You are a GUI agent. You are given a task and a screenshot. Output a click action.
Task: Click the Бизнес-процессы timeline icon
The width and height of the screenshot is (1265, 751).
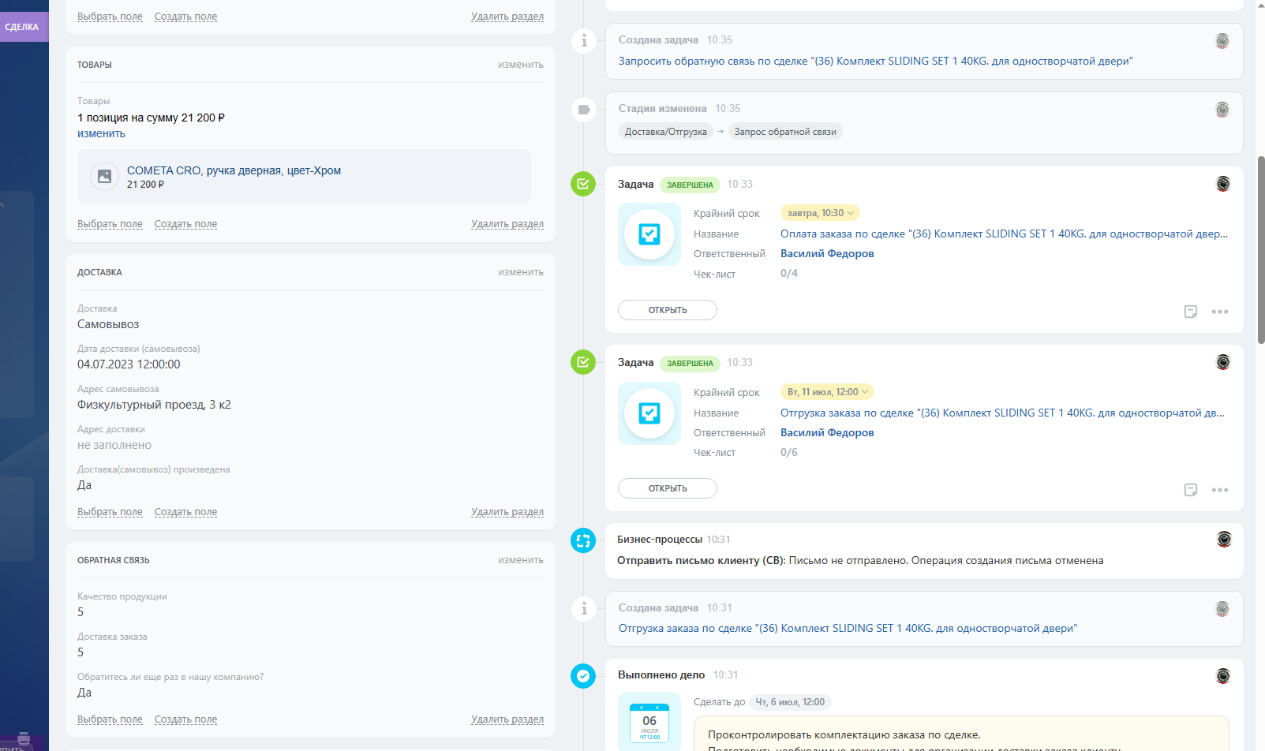tap(583, 540)
